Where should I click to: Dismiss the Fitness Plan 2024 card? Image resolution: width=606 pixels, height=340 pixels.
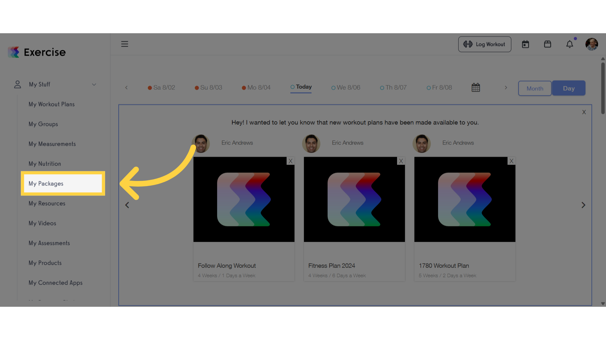pos(401,161)
